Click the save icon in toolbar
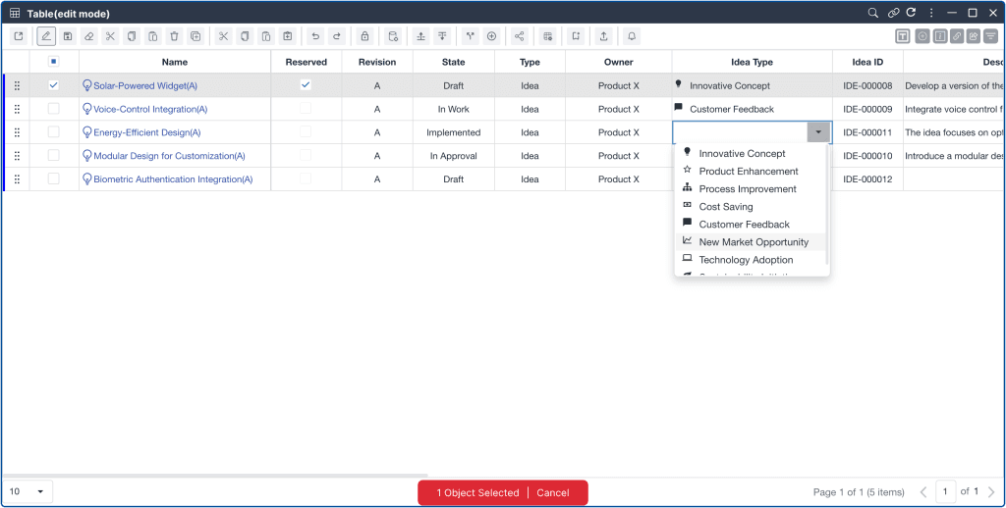Screen dimensions: 1006x508 pyautogui.click(x=68, y=36)
